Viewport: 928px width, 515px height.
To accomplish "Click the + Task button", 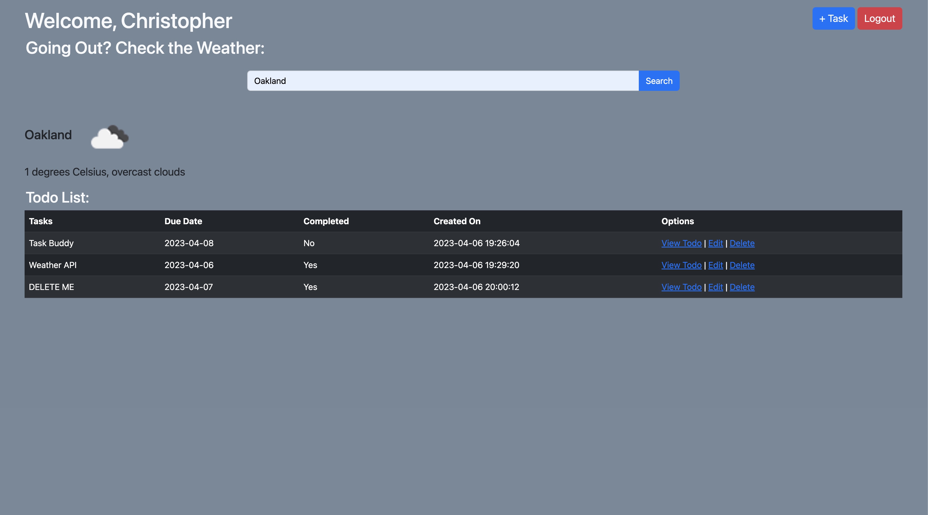I will (833, 18).
